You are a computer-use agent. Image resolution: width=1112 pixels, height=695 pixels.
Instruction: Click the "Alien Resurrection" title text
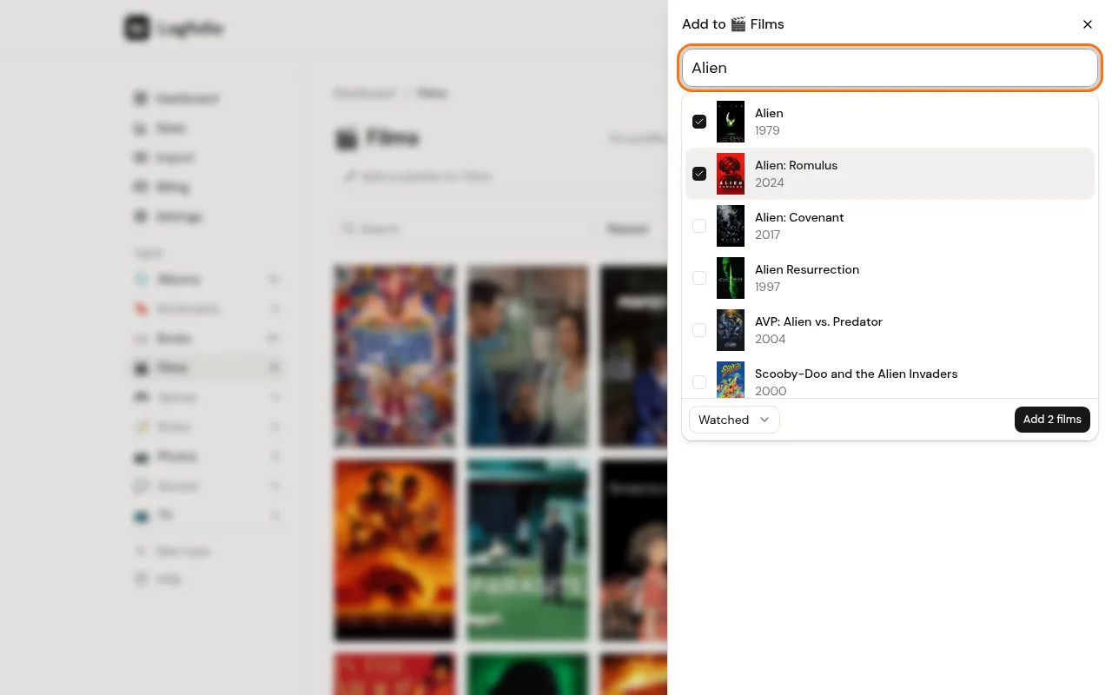tap(807, 269)
